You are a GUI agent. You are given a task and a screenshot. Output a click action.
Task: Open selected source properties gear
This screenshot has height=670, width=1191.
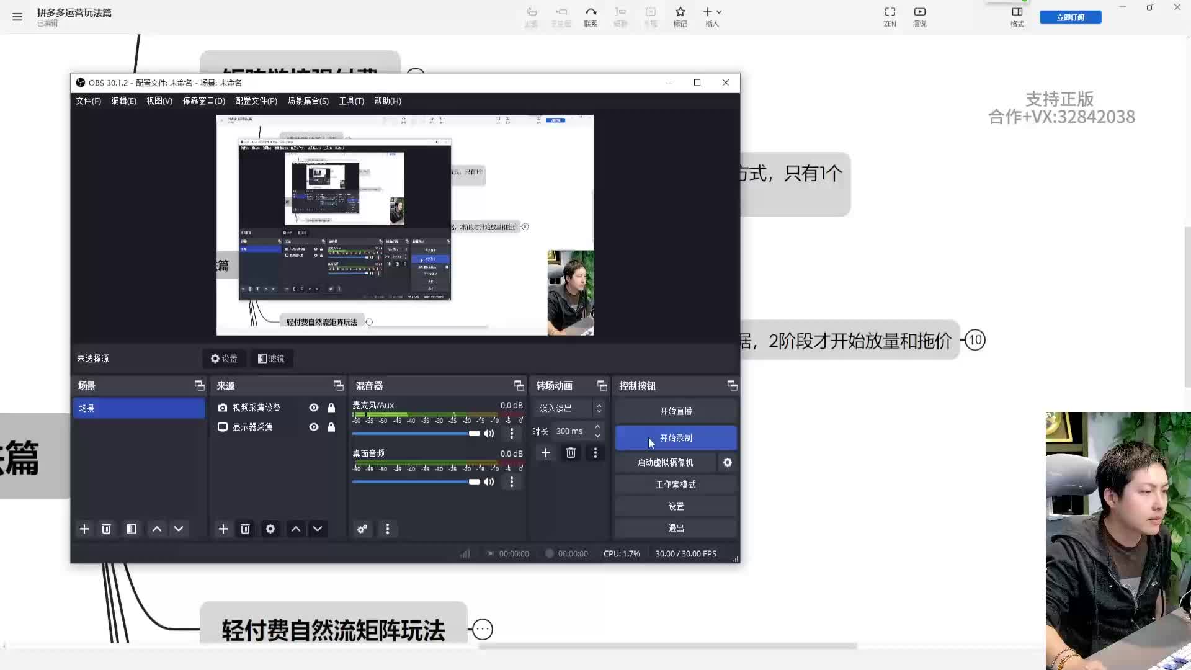(x=270, y=529)
